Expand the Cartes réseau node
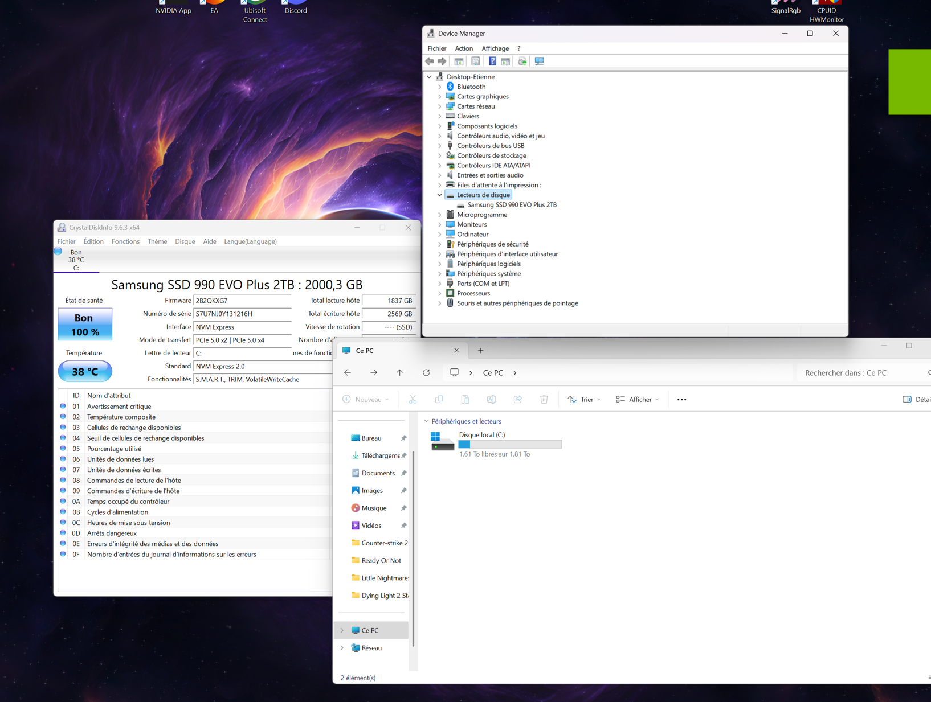 (440, 106)
